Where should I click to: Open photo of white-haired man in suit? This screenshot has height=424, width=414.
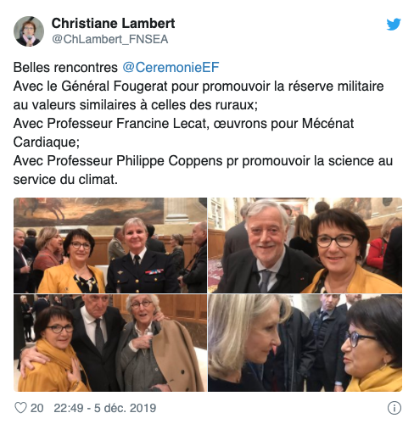click(x=305, y=245)
